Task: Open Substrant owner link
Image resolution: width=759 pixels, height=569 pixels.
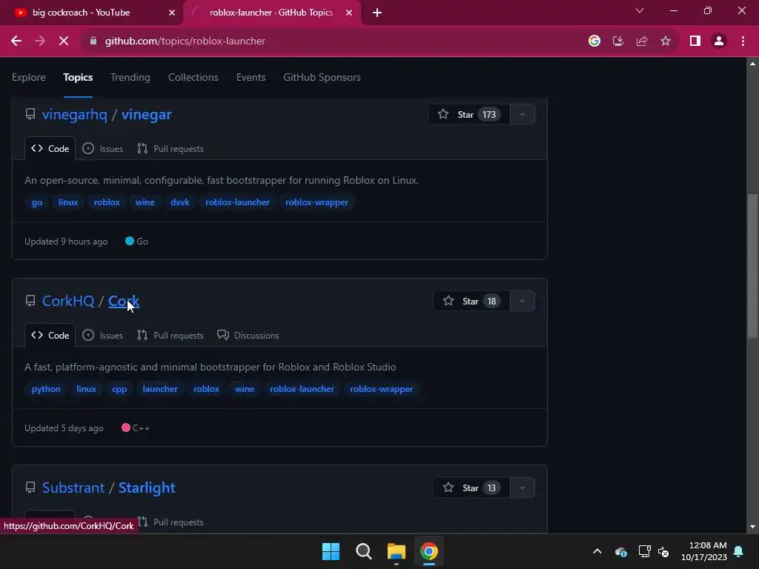Action: point(73,488)
